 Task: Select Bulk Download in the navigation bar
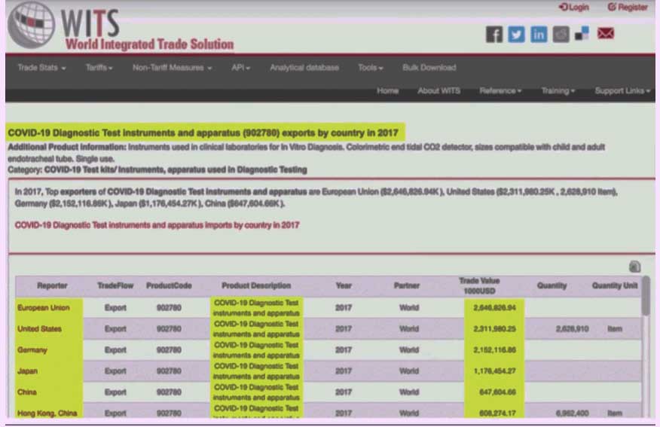point(429,68)
